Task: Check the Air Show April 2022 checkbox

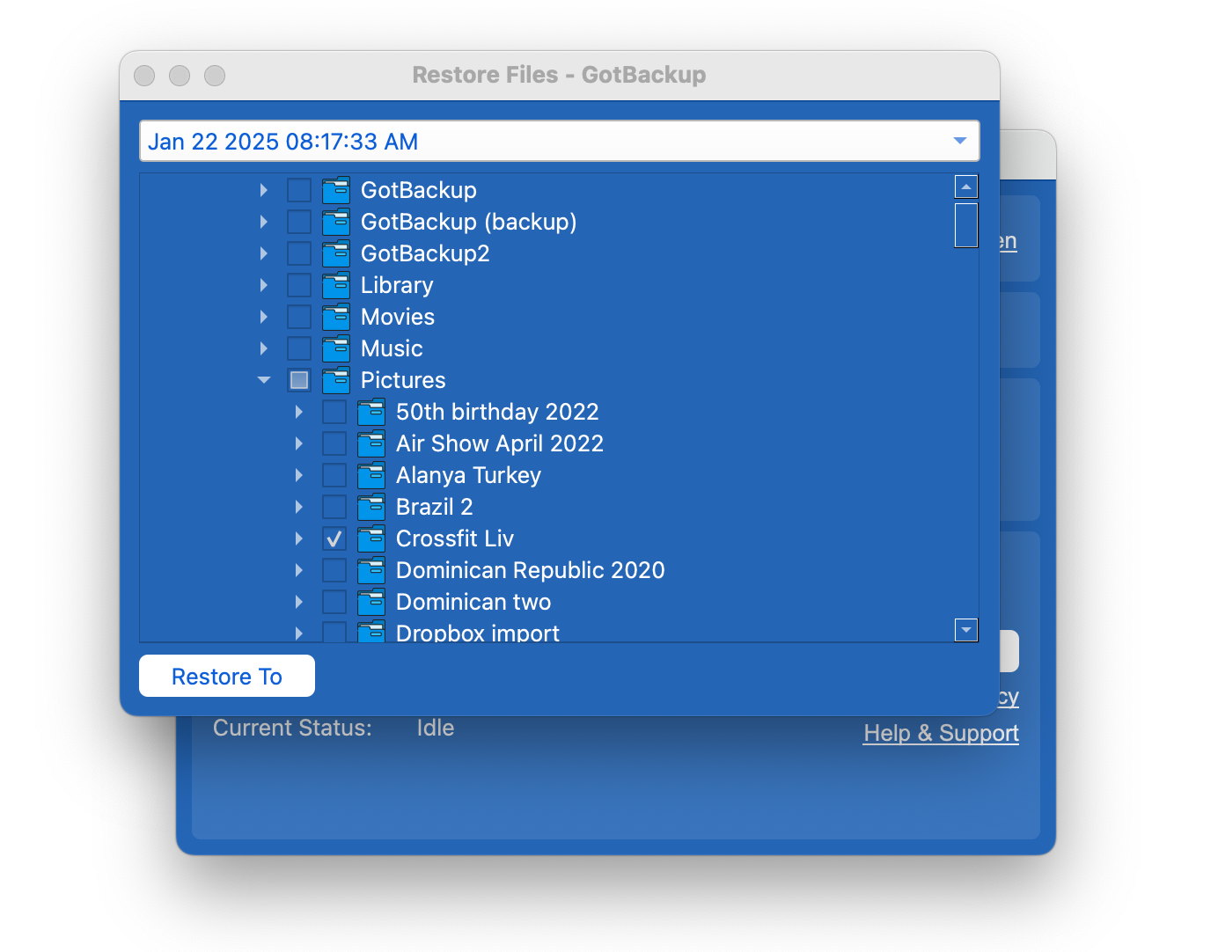Action: (x=334, y=443)
